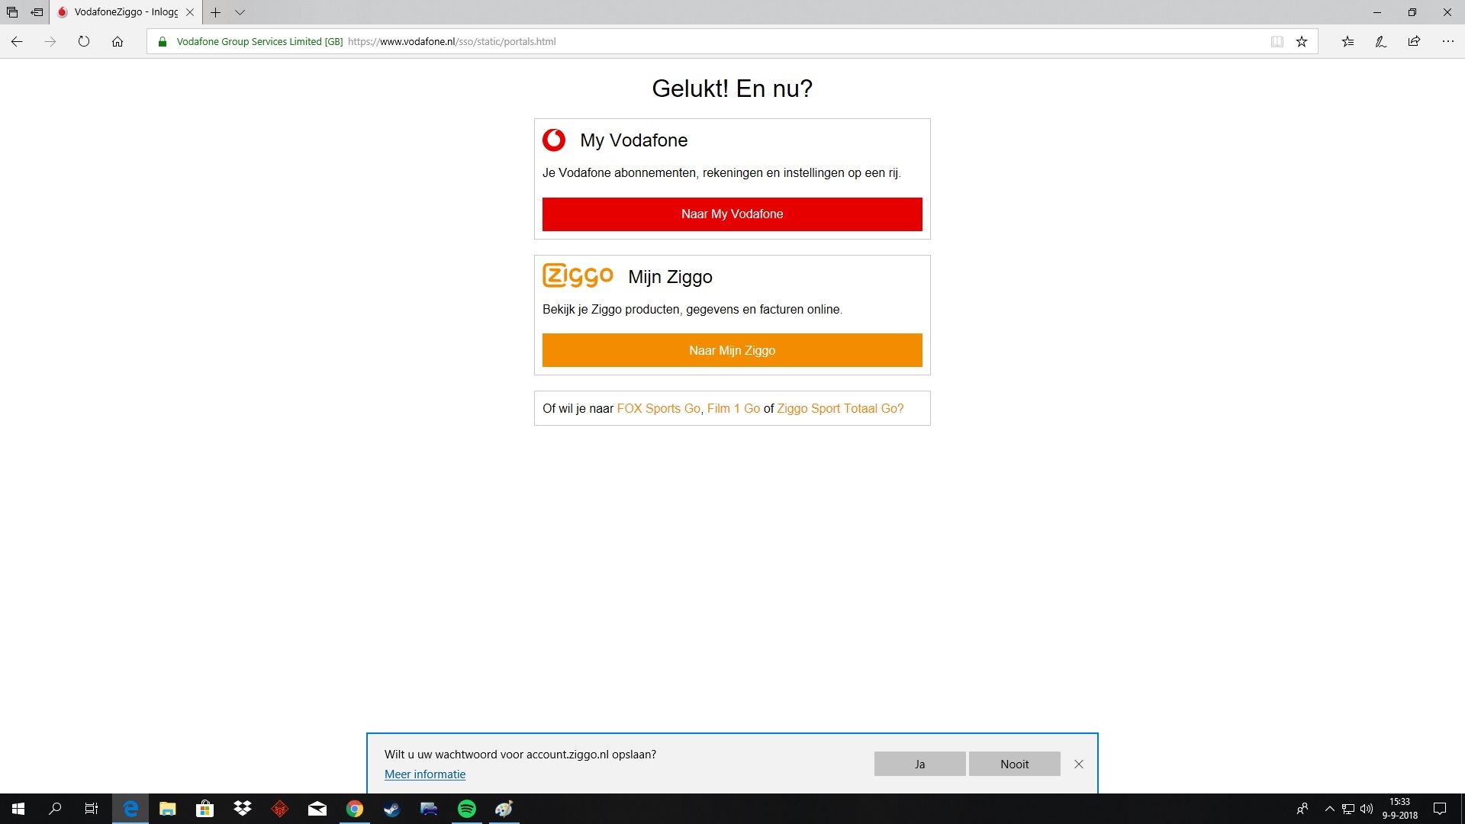Image resolution: width=1465 pixels, height=824 pixels.
Task: Open FOX Sports Go link
Action: pyautogui.click(x=658, y=409)
